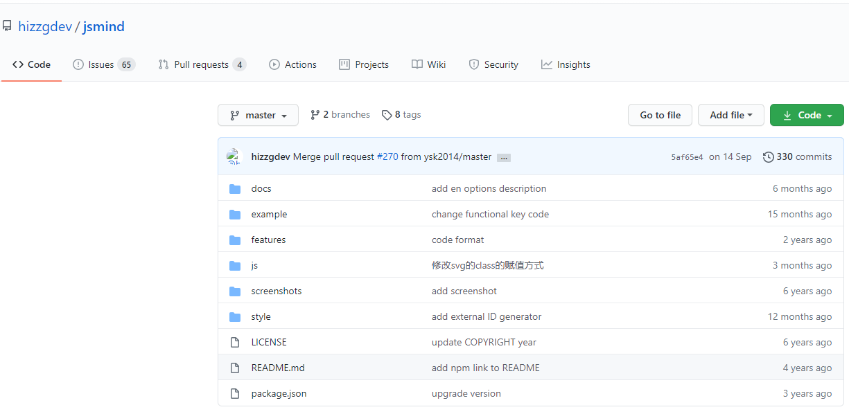Screen dimensions: 849x414
Task: Open the Issues tab
Action: tap(104, 64)
